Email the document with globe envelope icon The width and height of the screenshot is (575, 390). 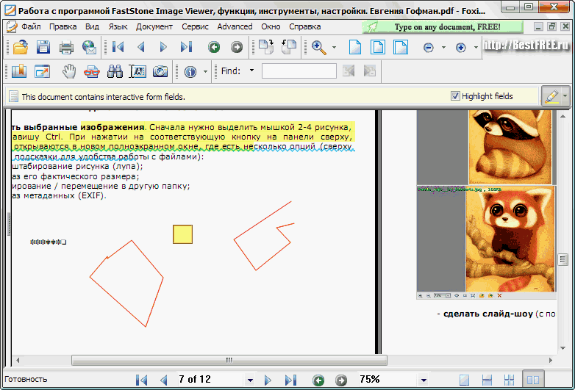point(89,47)
